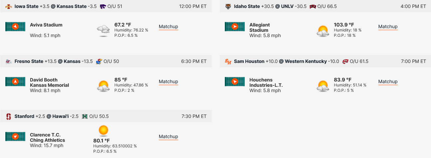Click the Kansas Jayhawks logo
The image size is (431, 158).
click(x=99, y=61)
